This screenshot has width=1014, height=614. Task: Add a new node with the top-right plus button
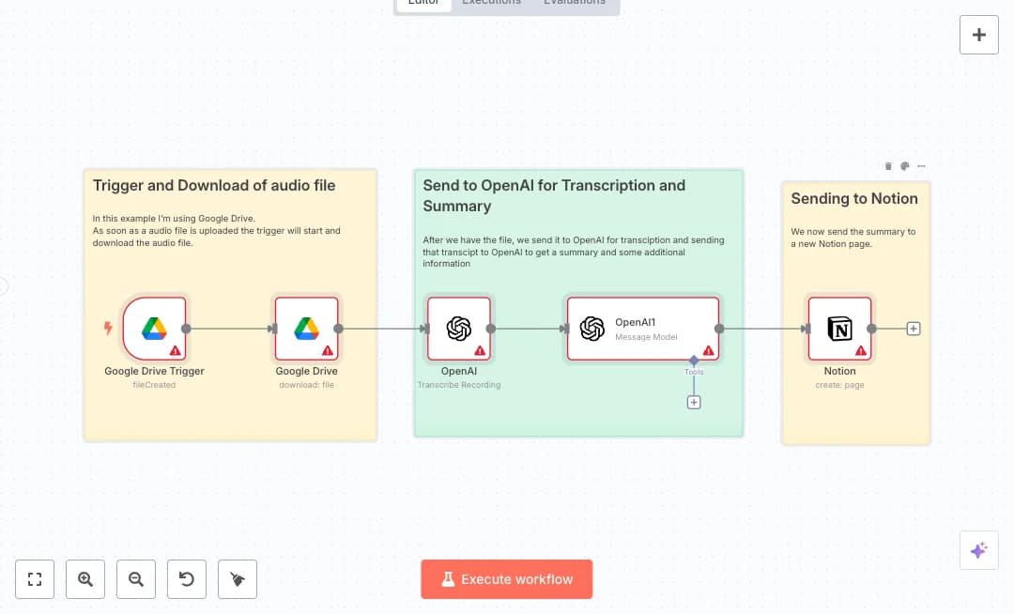[x=979, y=35]
